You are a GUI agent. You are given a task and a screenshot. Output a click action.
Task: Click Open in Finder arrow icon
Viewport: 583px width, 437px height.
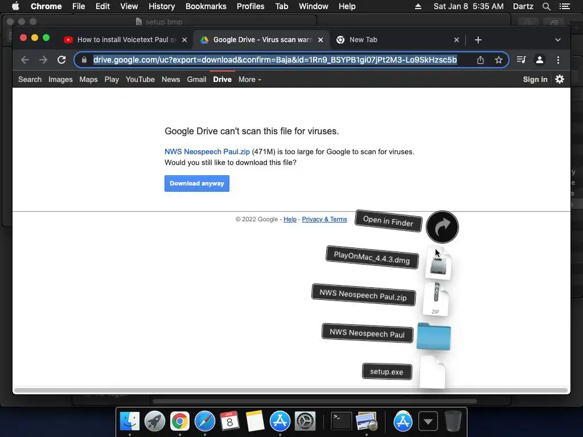[442, 227]
